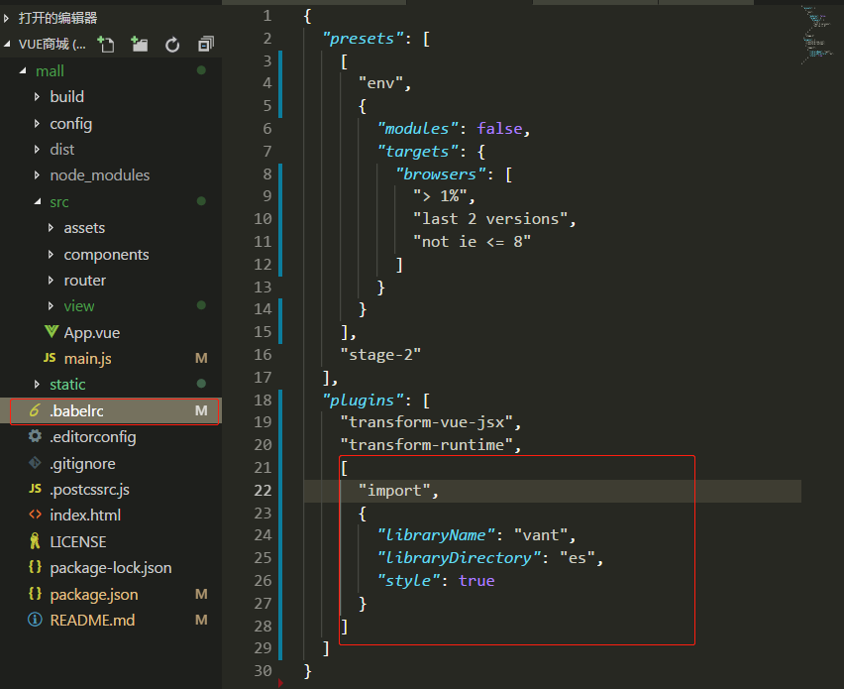Click the Refresh explorer icon
Viewport: 844px width, 689px height.
click(x=172, y=45)
